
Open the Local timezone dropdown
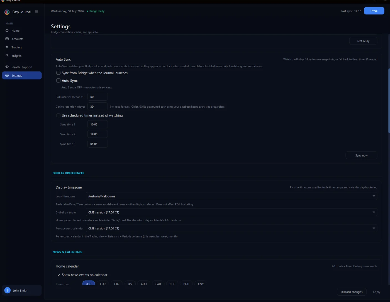click(231, 196)
